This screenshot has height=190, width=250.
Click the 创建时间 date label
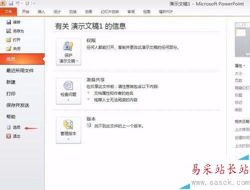[x=242, y=138]
